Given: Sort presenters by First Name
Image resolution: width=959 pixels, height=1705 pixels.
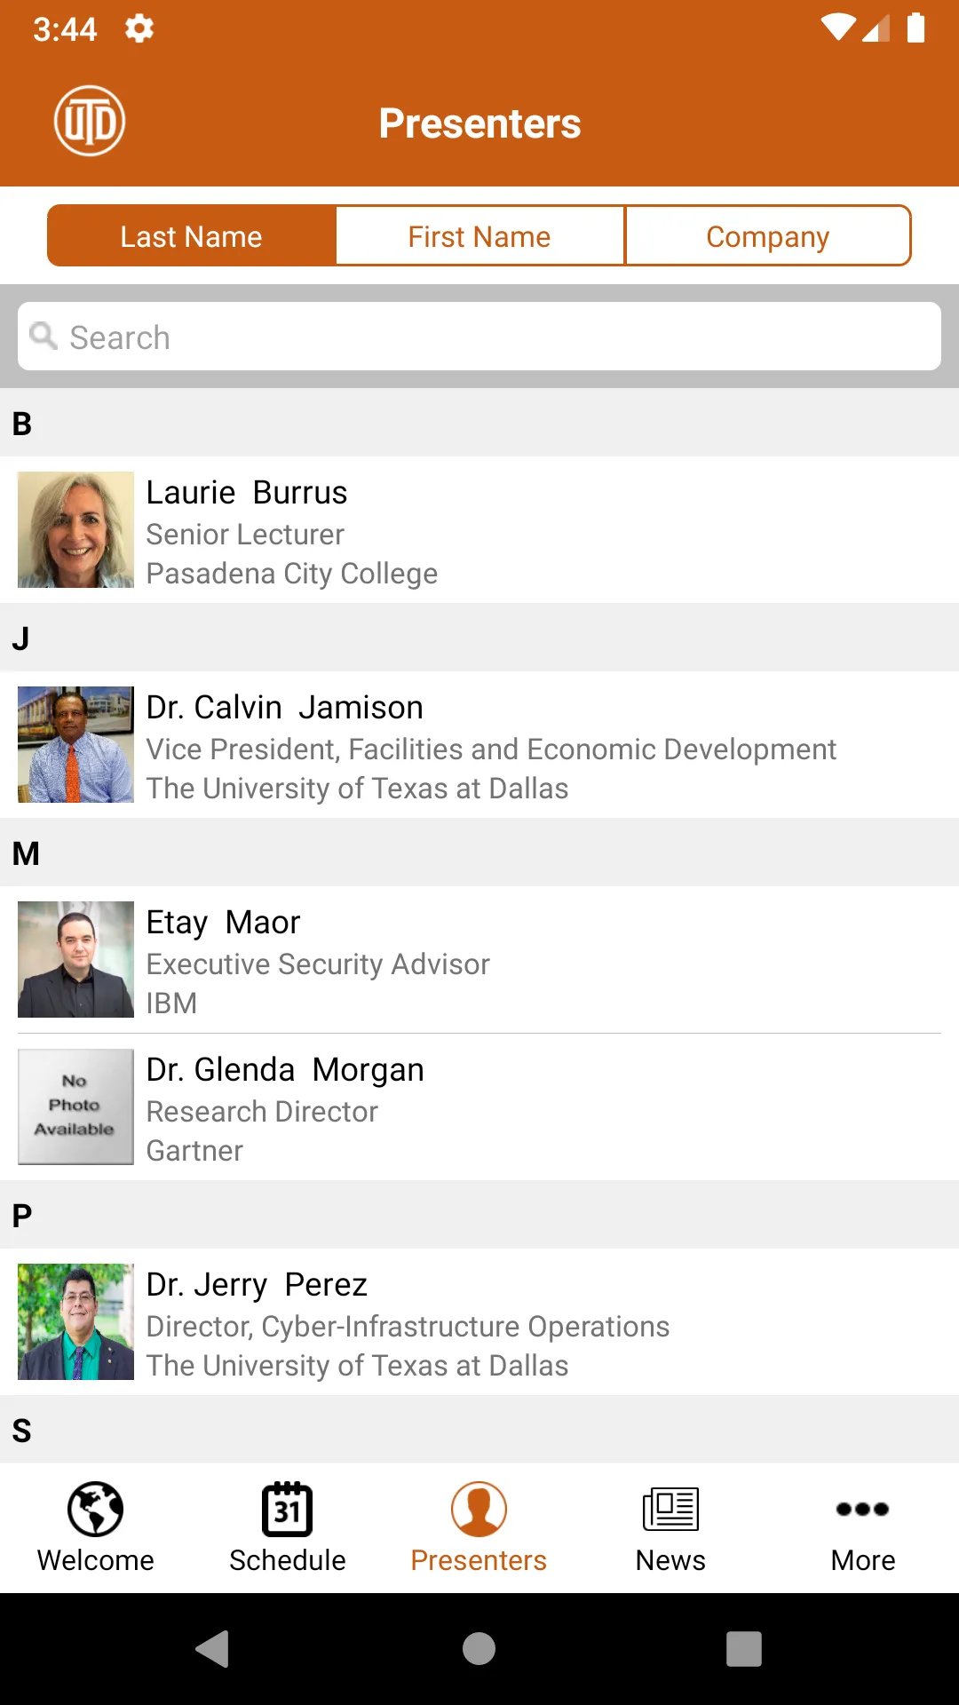Looking at the screenshot, I should tap(479, 236).
